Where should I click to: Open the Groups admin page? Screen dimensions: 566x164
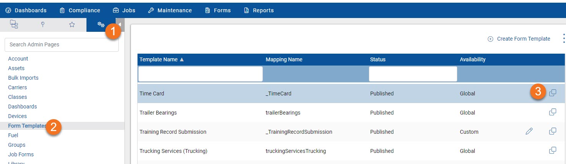coord(17,145)
